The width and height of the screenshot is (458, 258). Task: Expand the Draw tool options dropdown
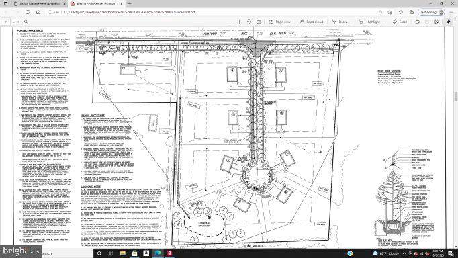tap(352, 21)
